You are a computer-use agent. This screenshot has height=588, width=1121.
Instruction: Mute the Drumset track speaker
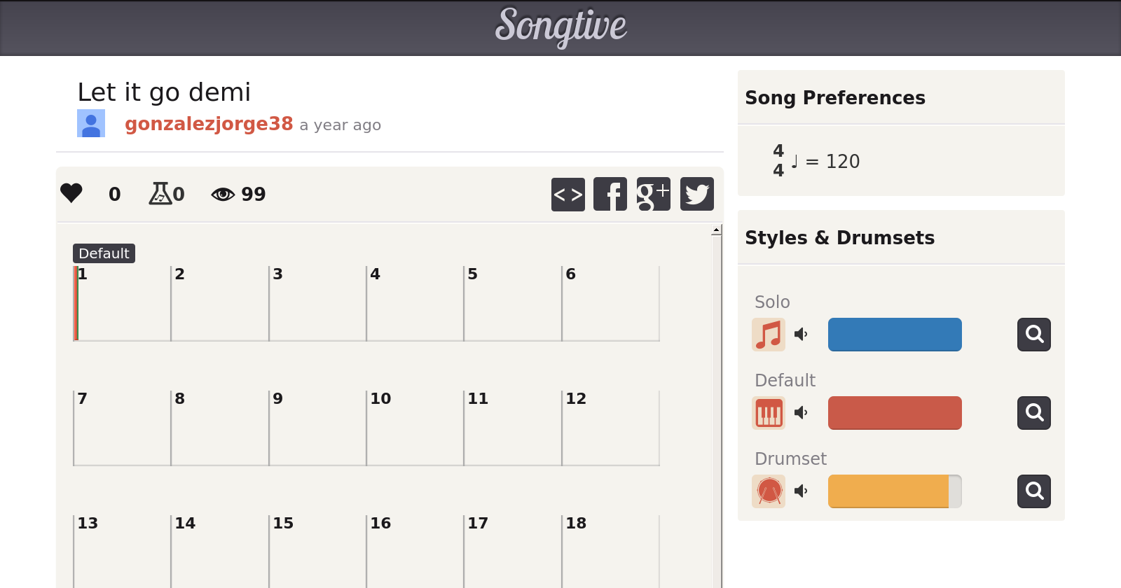(x=801, y=491)
